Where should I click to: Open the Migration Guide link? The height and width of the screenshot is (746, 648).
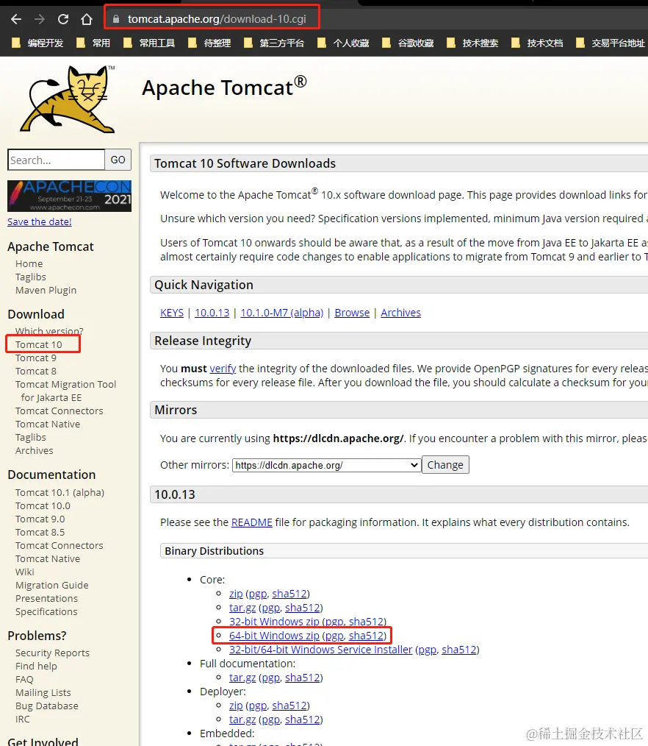pyautogui.click(x=51, y=585)
